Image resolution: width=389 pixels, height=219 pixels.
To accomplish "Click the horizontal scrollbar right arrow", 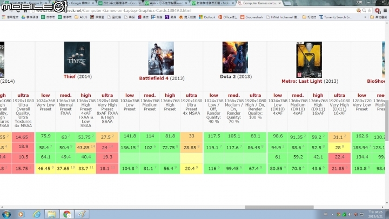I will pos(383,207).
